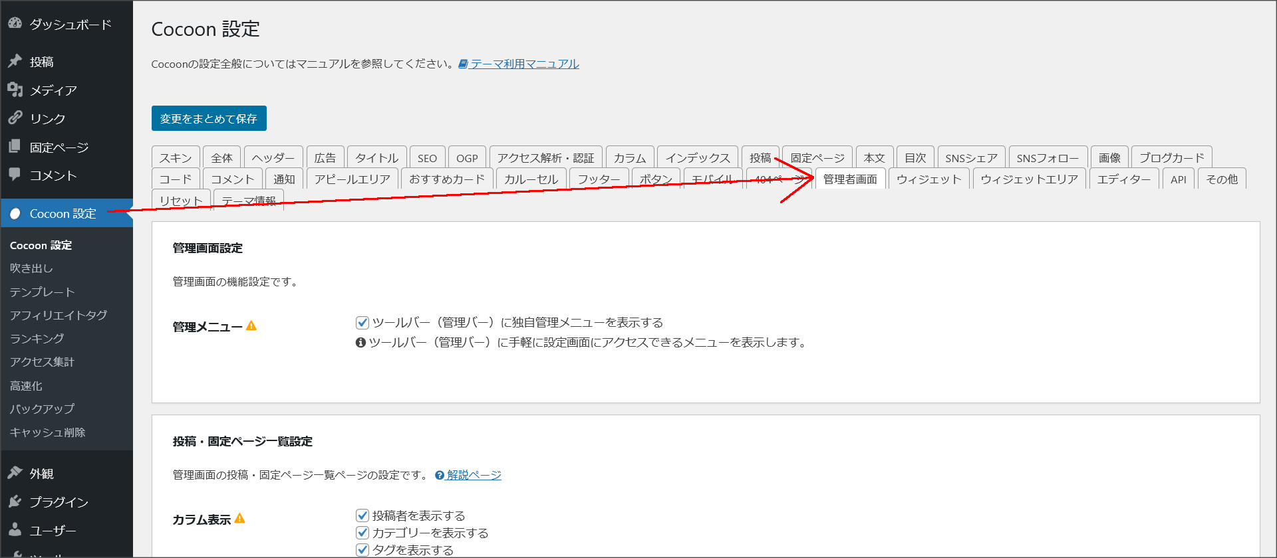Click the warning icon next to カラム表示
Screen dimensions: 1277x558
(240, 518)
